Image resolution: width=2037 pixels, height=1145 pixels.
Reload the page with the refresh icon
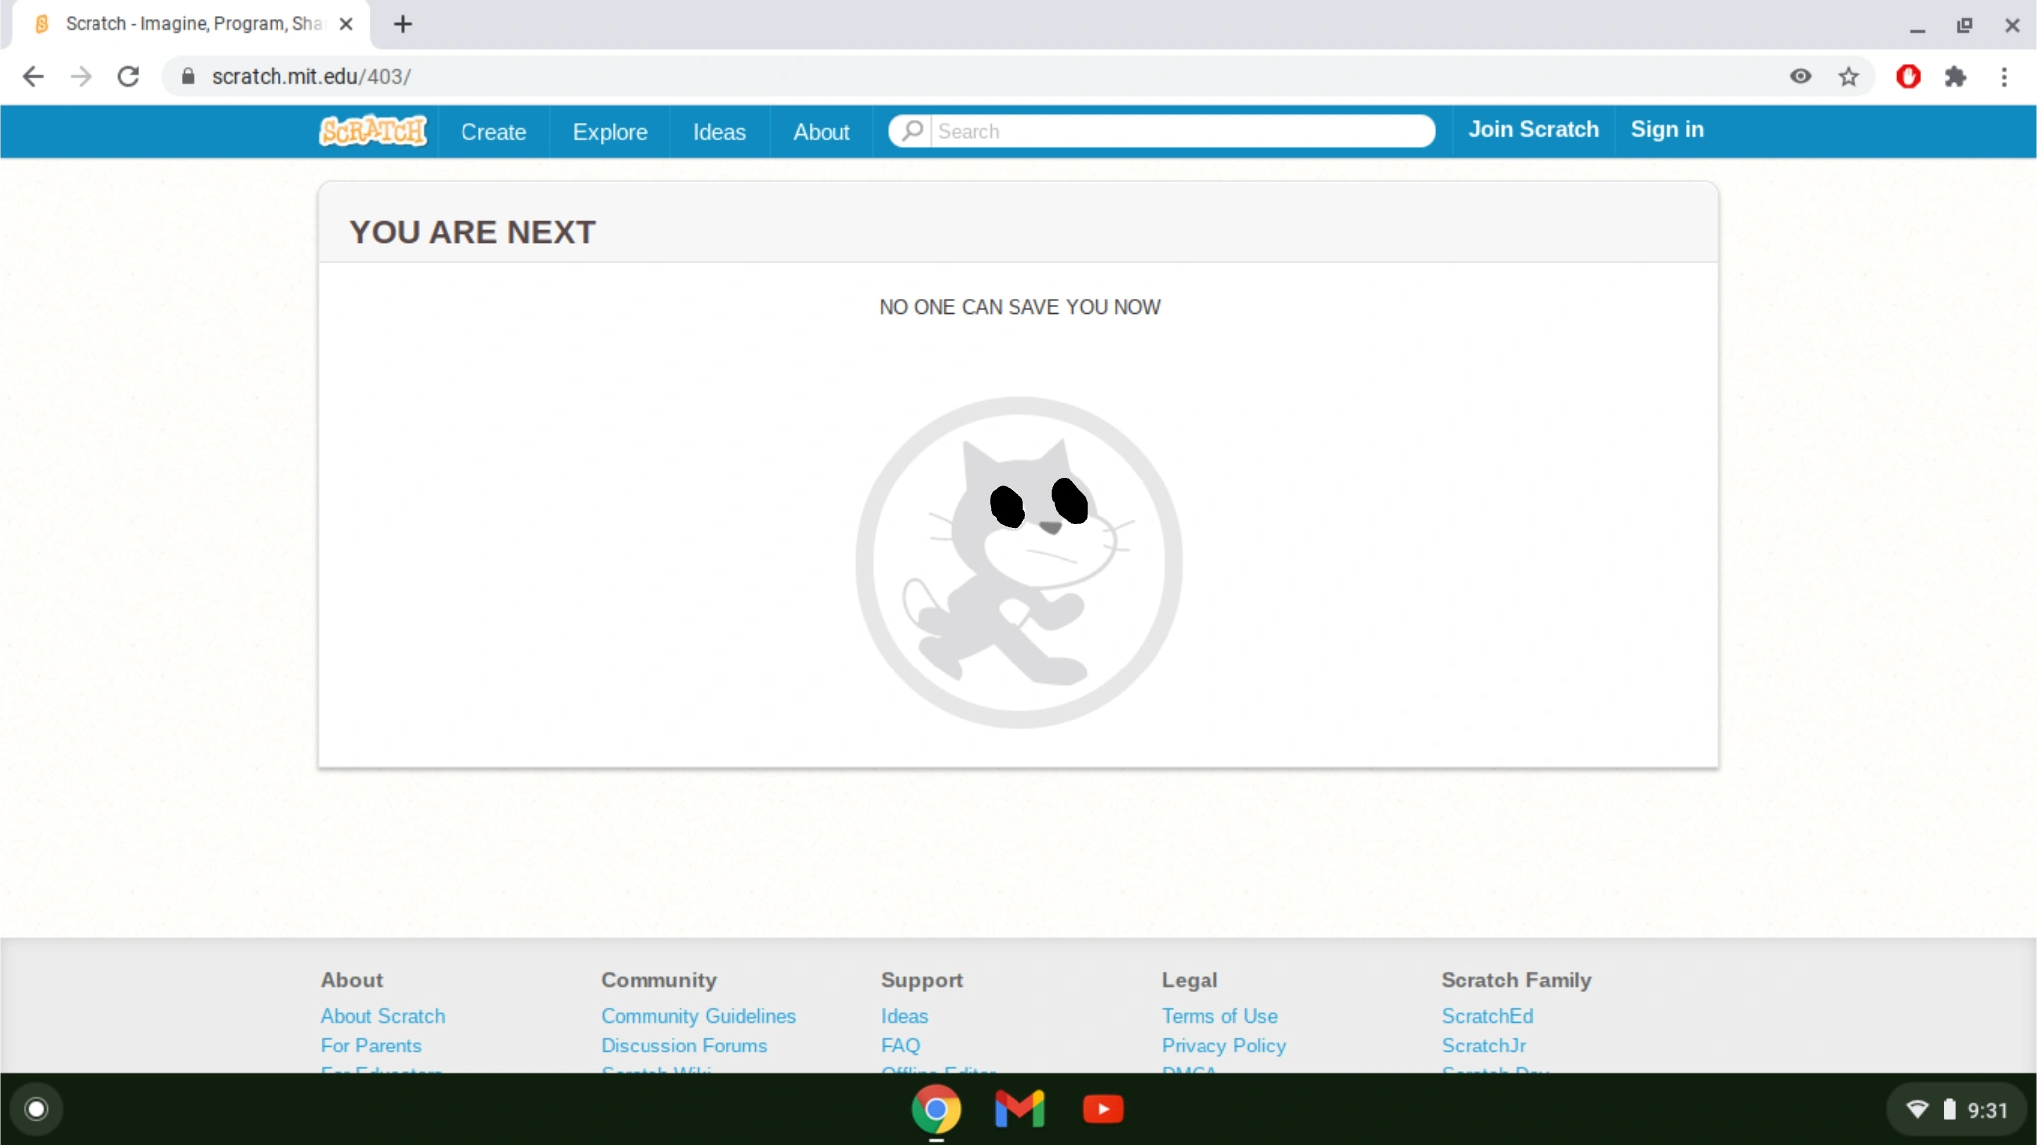click(x=128, y=77)
